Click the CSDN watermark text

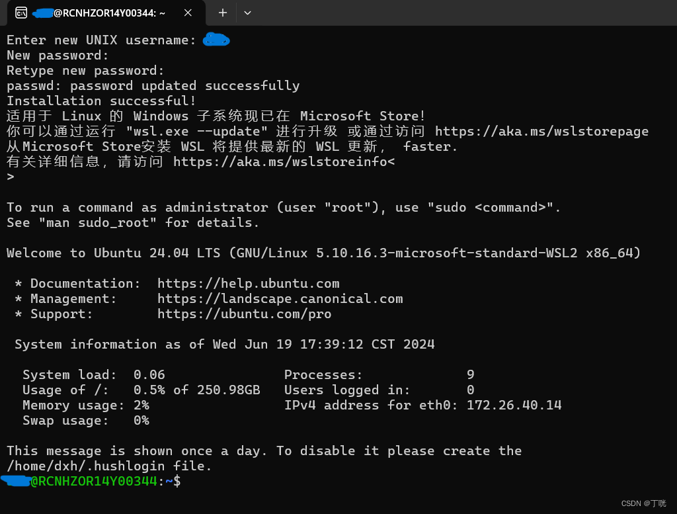(644, 503)
